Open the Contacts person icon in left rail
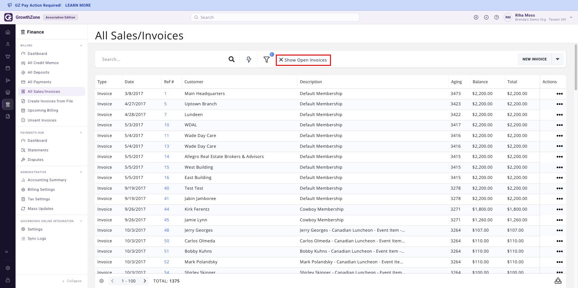The image size is (578, 288). (x=8, y=44)
